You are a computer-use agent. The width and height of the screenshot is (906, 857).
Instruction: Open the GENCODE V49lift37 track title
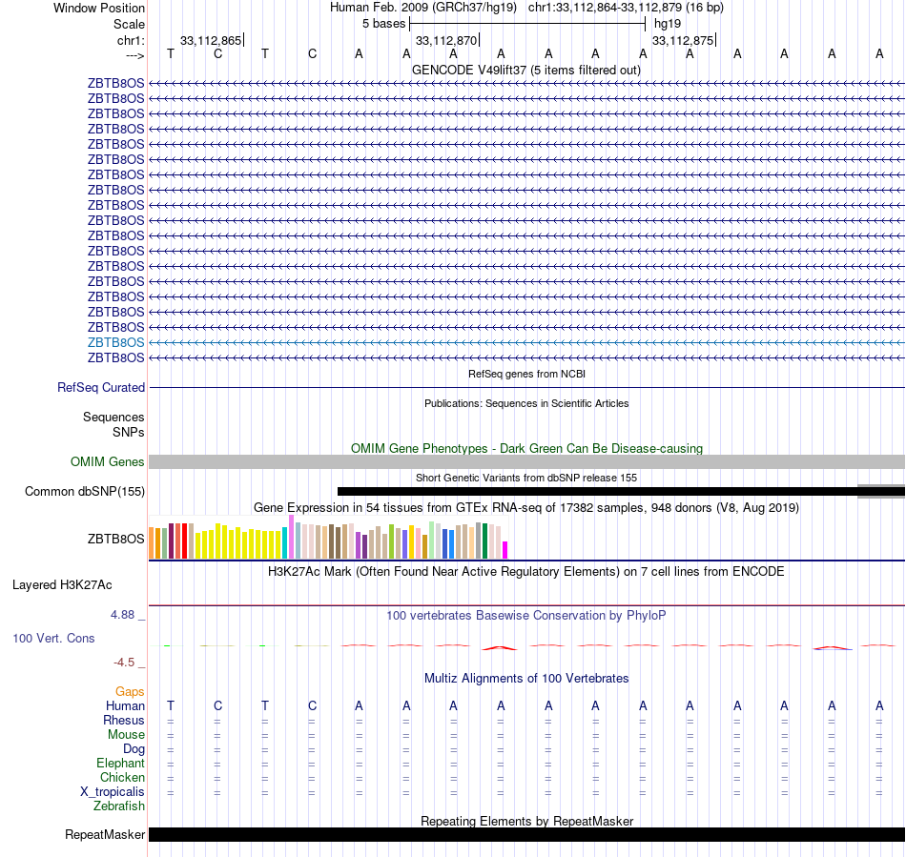525,70
